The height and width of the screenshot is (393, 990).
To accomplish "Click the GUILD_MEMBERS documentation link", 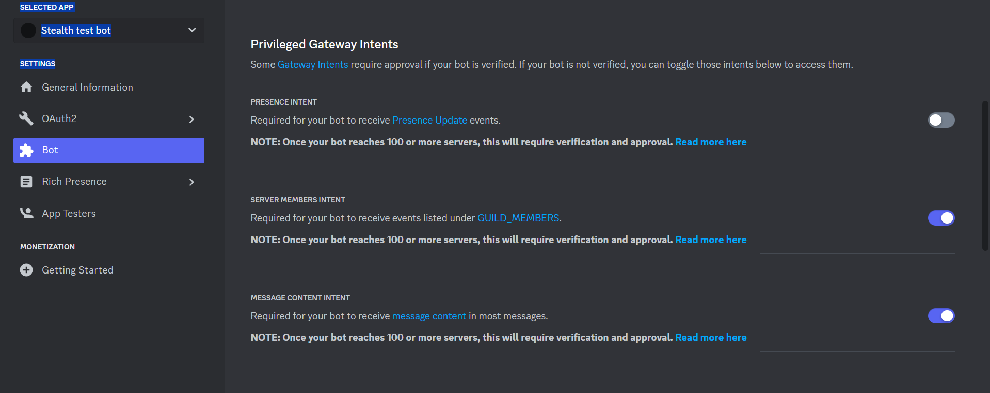I will (518, 218).
